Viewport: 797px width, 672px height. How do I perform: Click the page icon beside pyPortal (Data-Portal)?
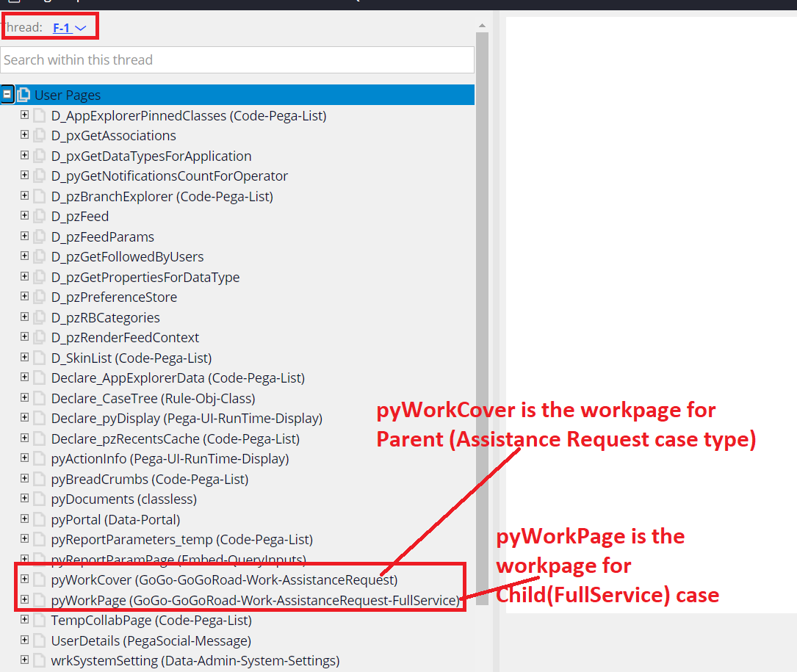click(x=39, y=519)
